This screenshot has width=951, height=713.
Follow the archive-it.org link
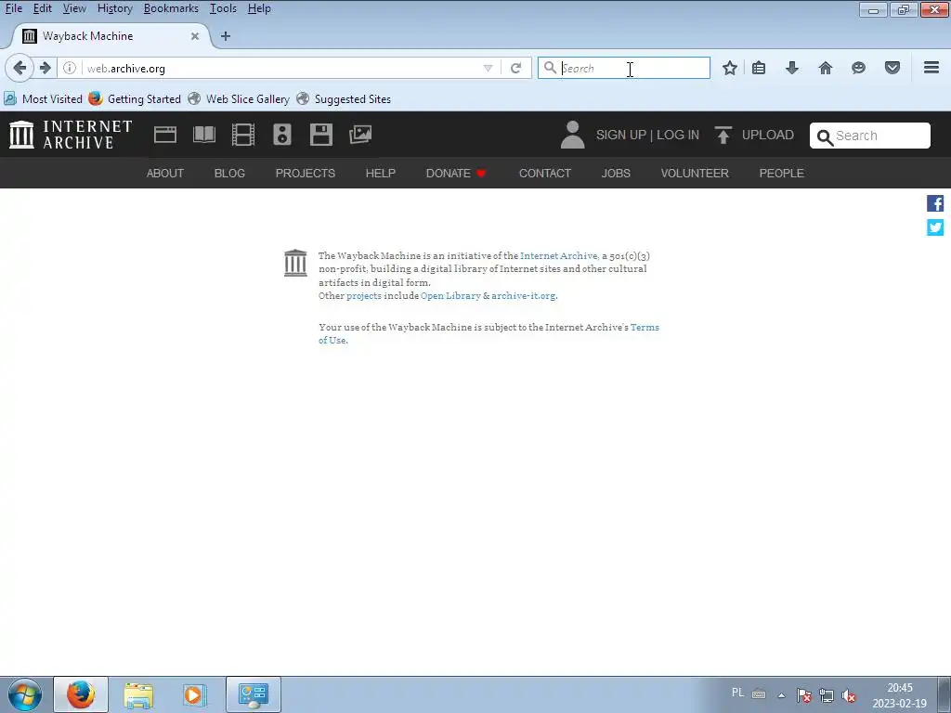(x=524, y=296)
